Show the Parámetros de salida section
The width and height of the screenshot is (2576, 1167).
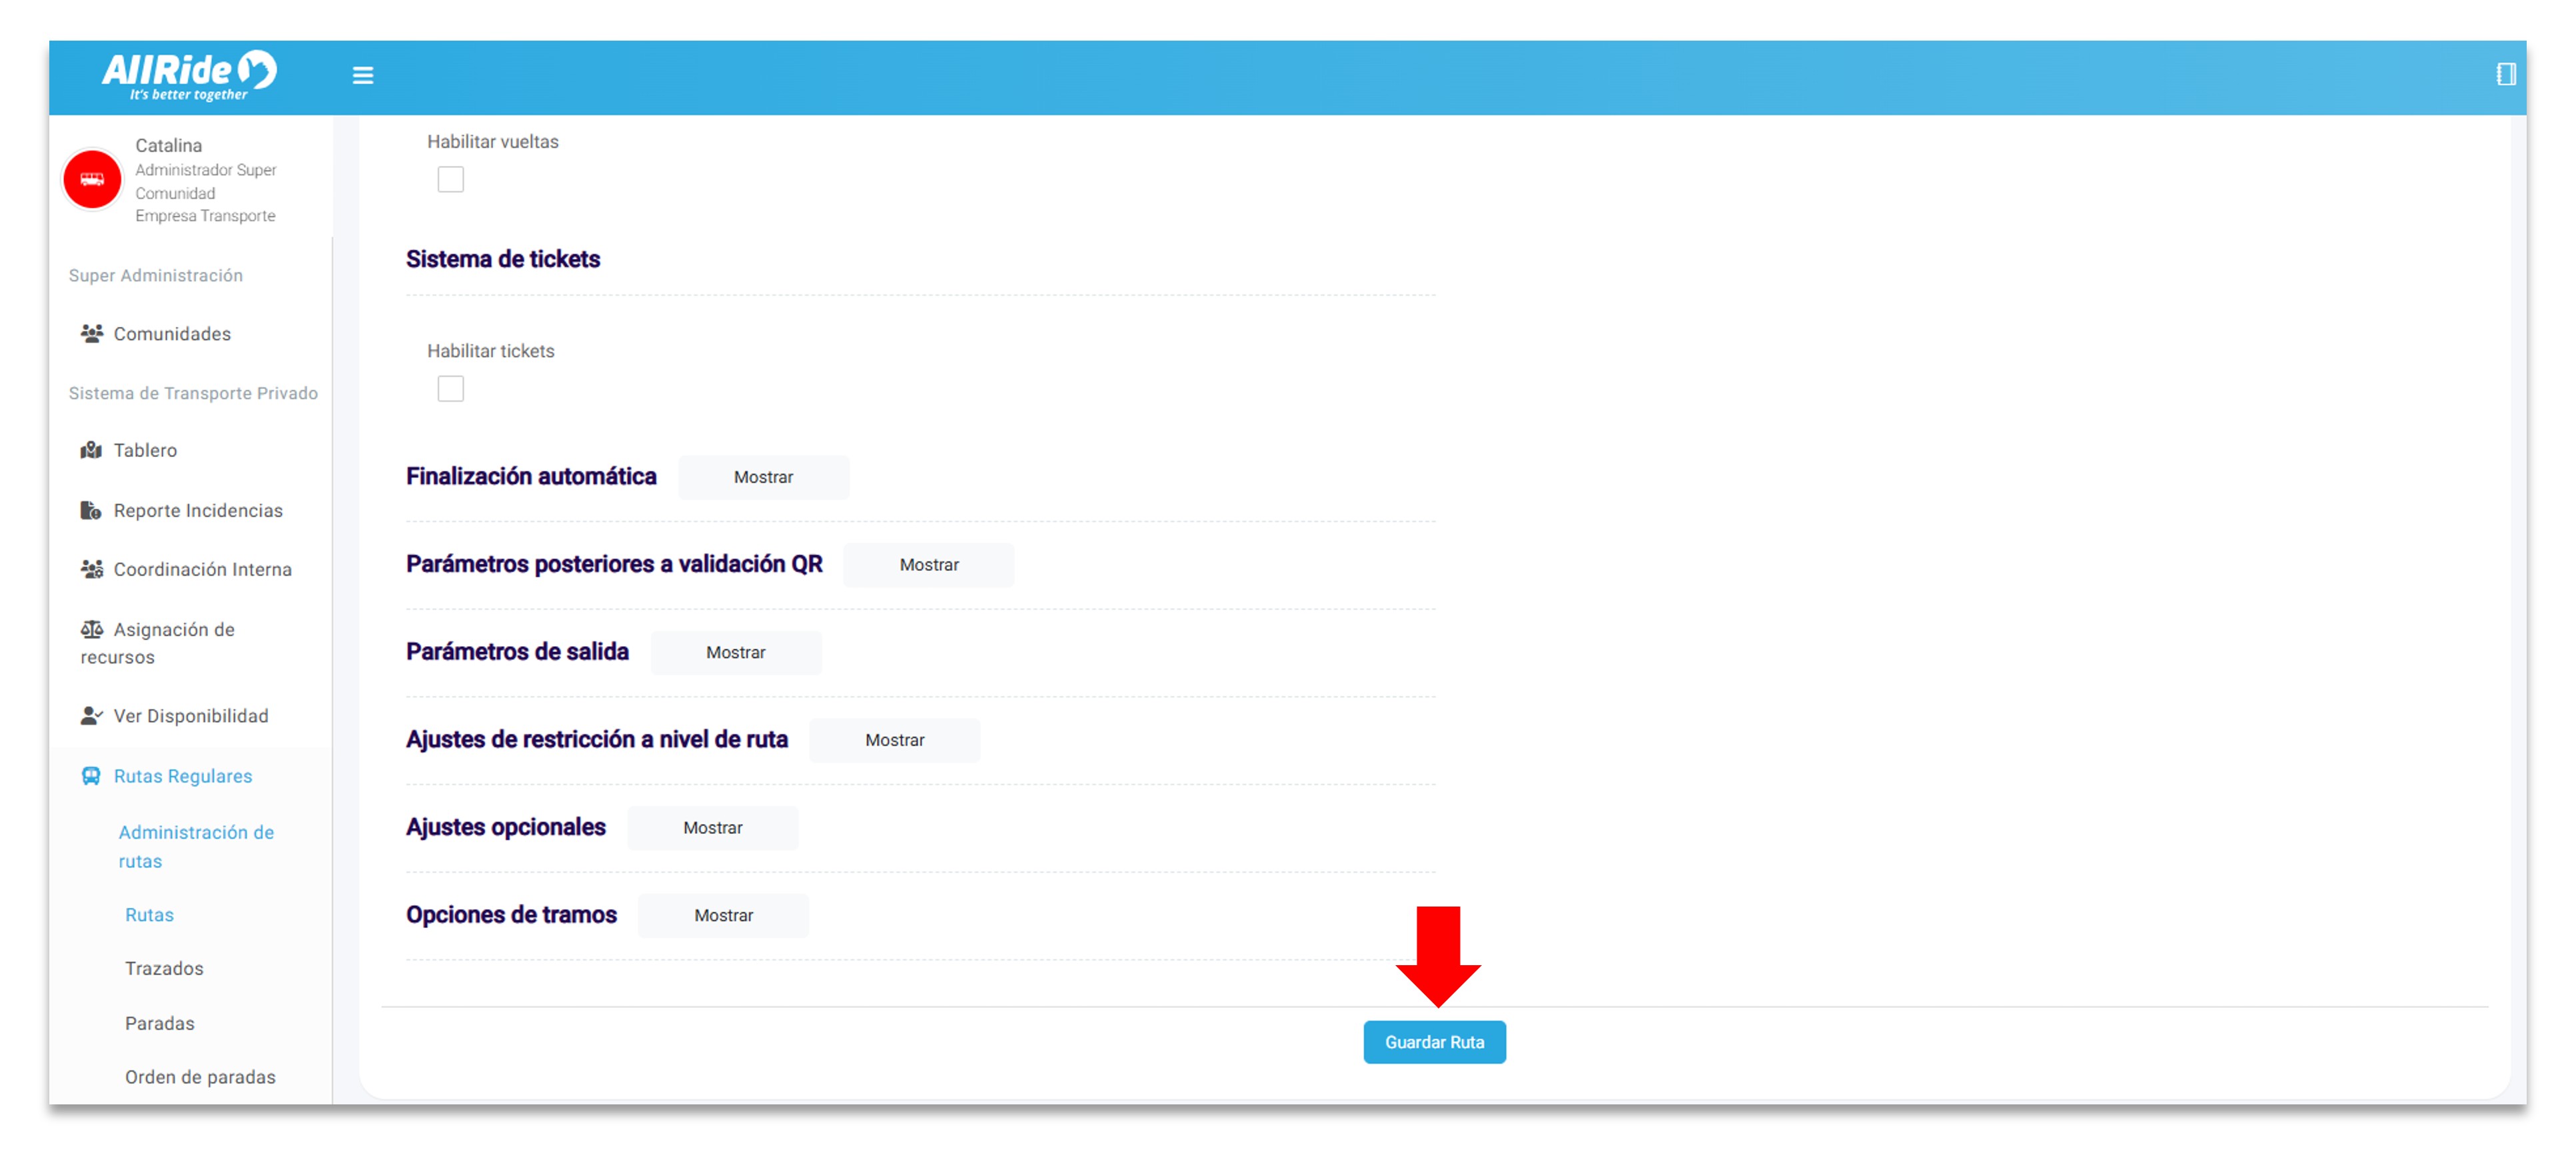[735, 652]
